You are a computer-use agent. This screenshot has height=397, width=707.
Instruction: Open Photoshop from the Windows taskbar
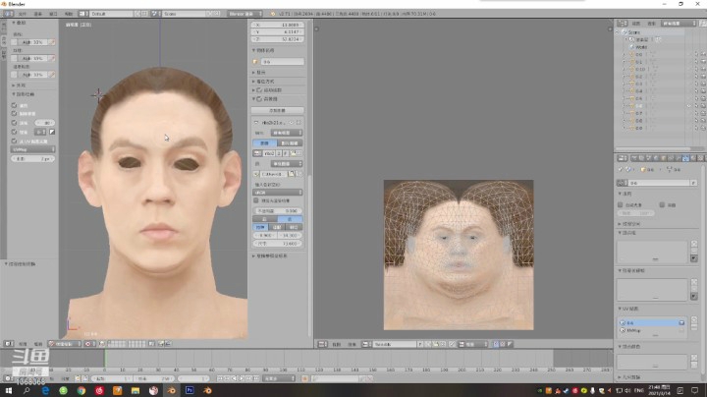[x=190, y=390]
